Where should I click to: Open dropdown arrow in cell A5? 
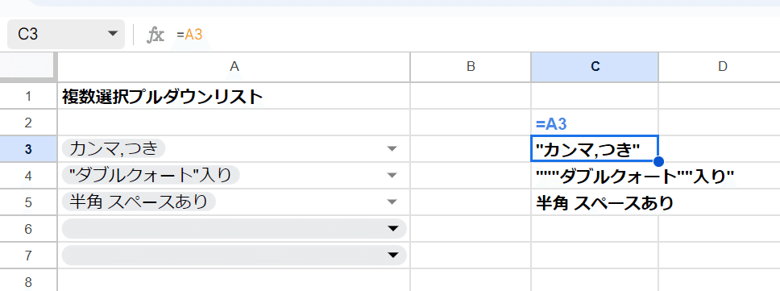coord(392,202)
